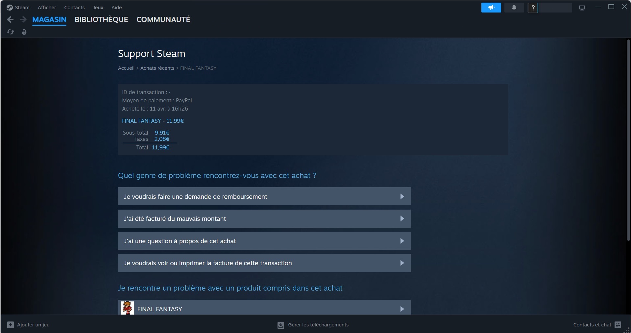
Task: Switch to Big Picture mode monitor icon
Action: pos(582,8)
